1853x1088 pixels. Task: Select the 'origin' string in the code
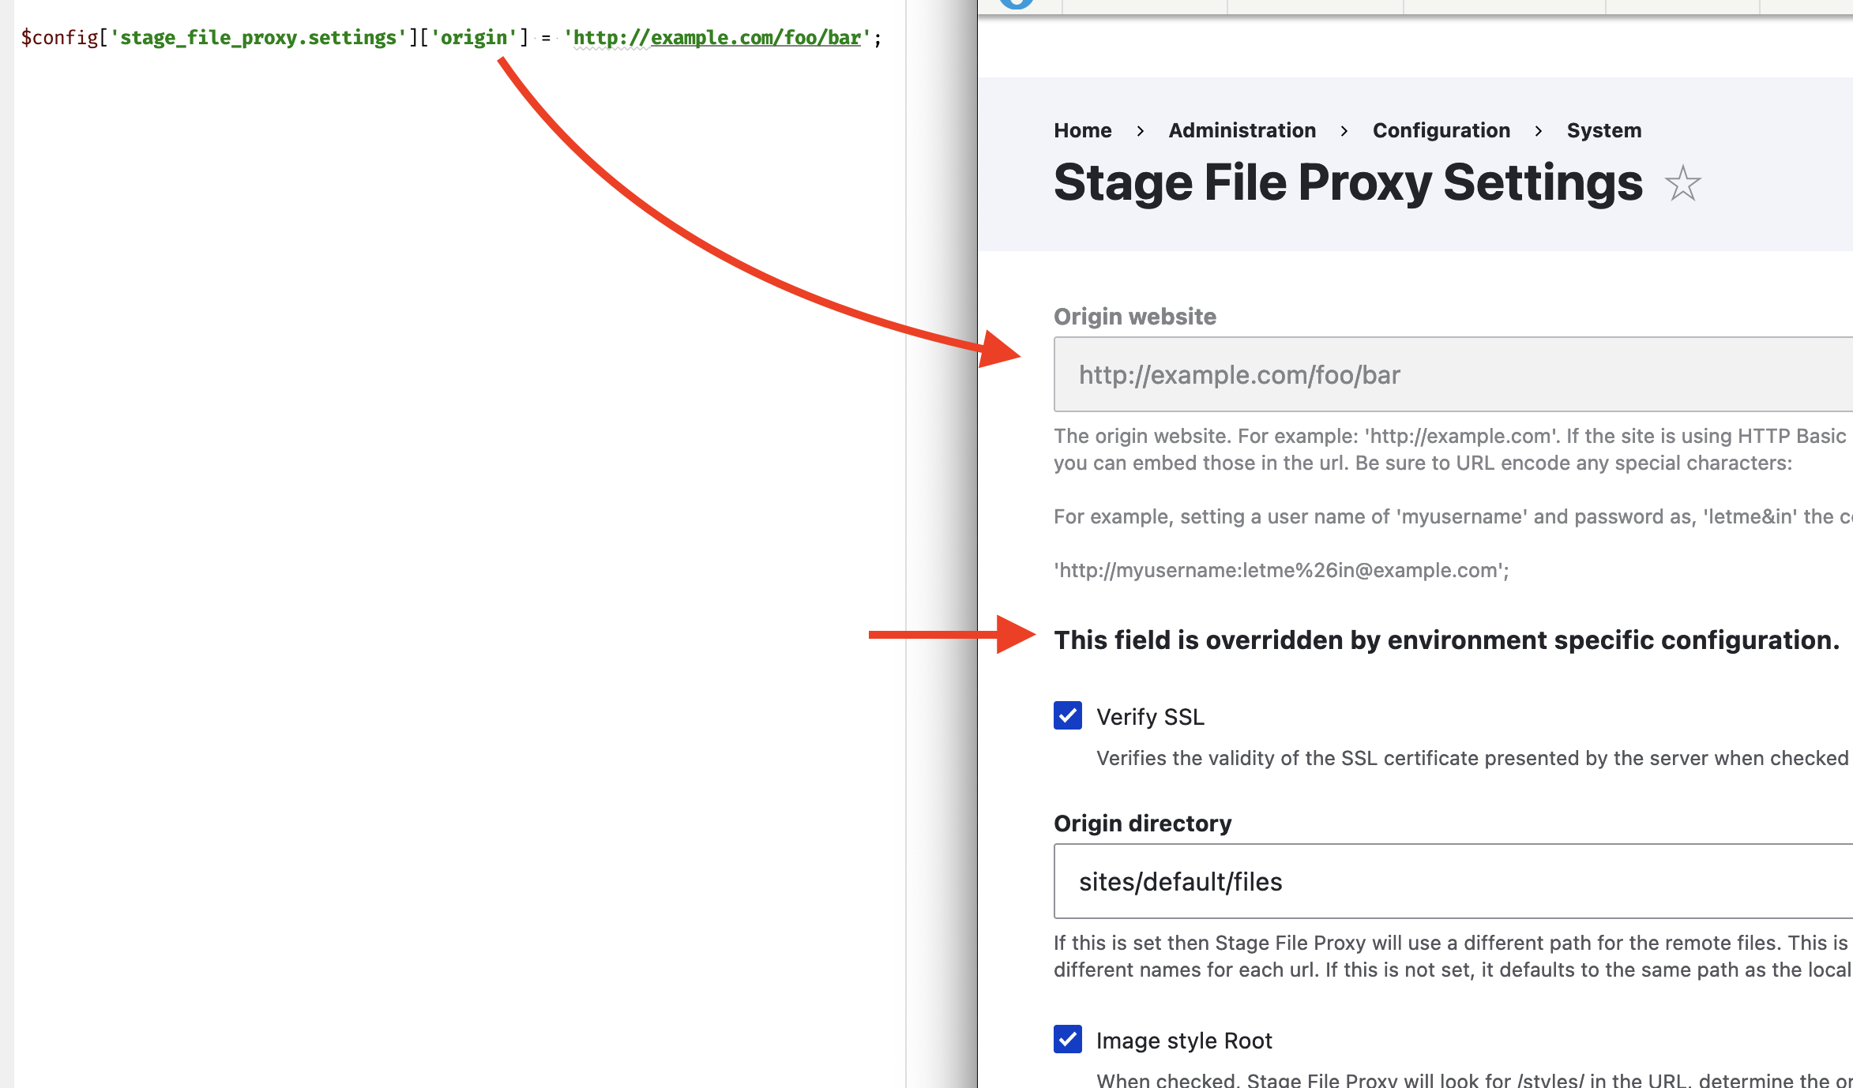coord(474,37)
